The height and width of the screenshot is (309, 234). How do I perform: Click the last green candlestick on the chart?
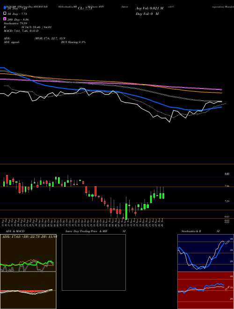[163, 196]
